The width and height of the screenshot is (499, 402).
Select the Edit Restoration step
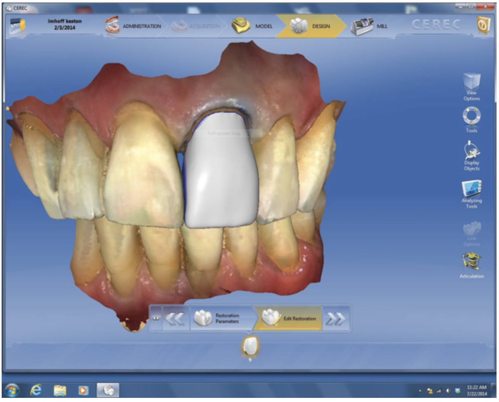pos(288,318)
